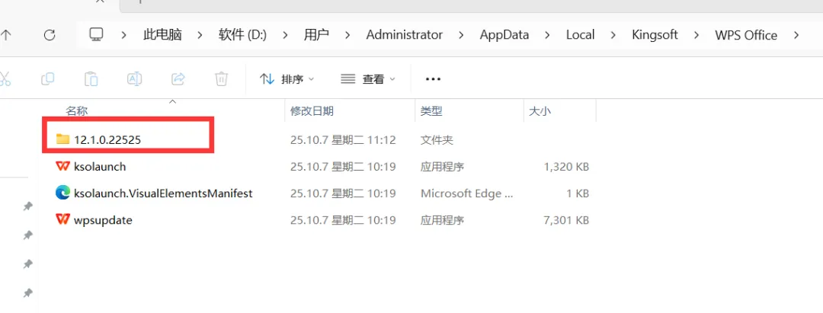
Task: Expand chevron before 此电脑 in breadcrumb
Action: [x=124, y=35]
